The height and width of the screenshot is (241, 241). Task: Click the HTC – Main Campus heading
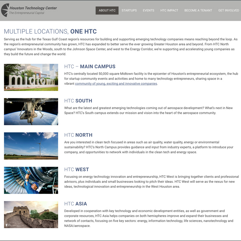pos(90,67)
